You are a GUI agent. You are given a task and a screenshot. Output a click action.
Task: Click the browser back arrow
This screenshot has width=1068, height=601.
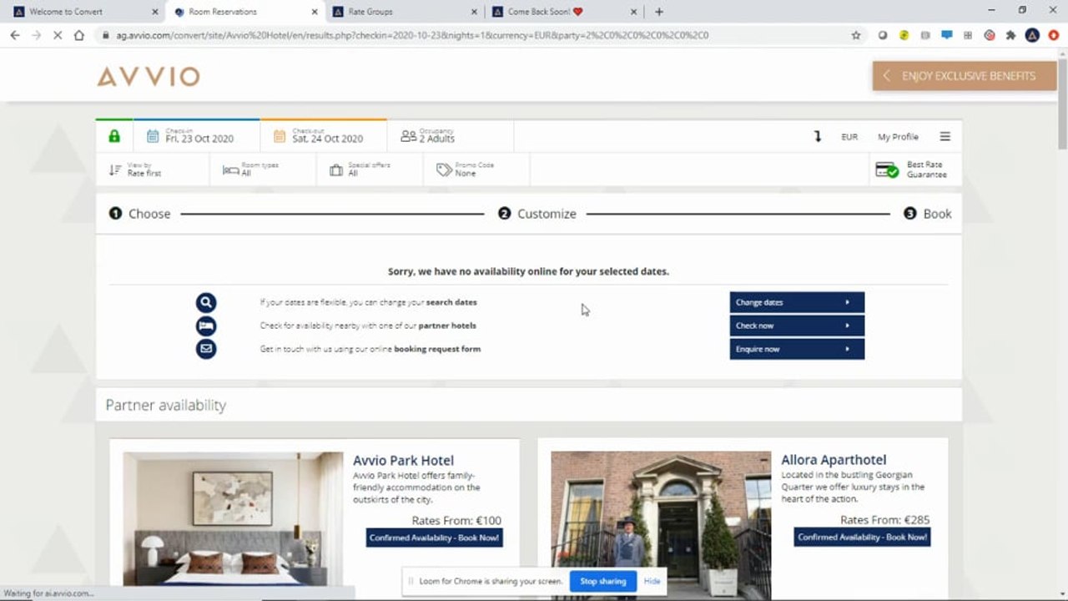pos(15,35)
